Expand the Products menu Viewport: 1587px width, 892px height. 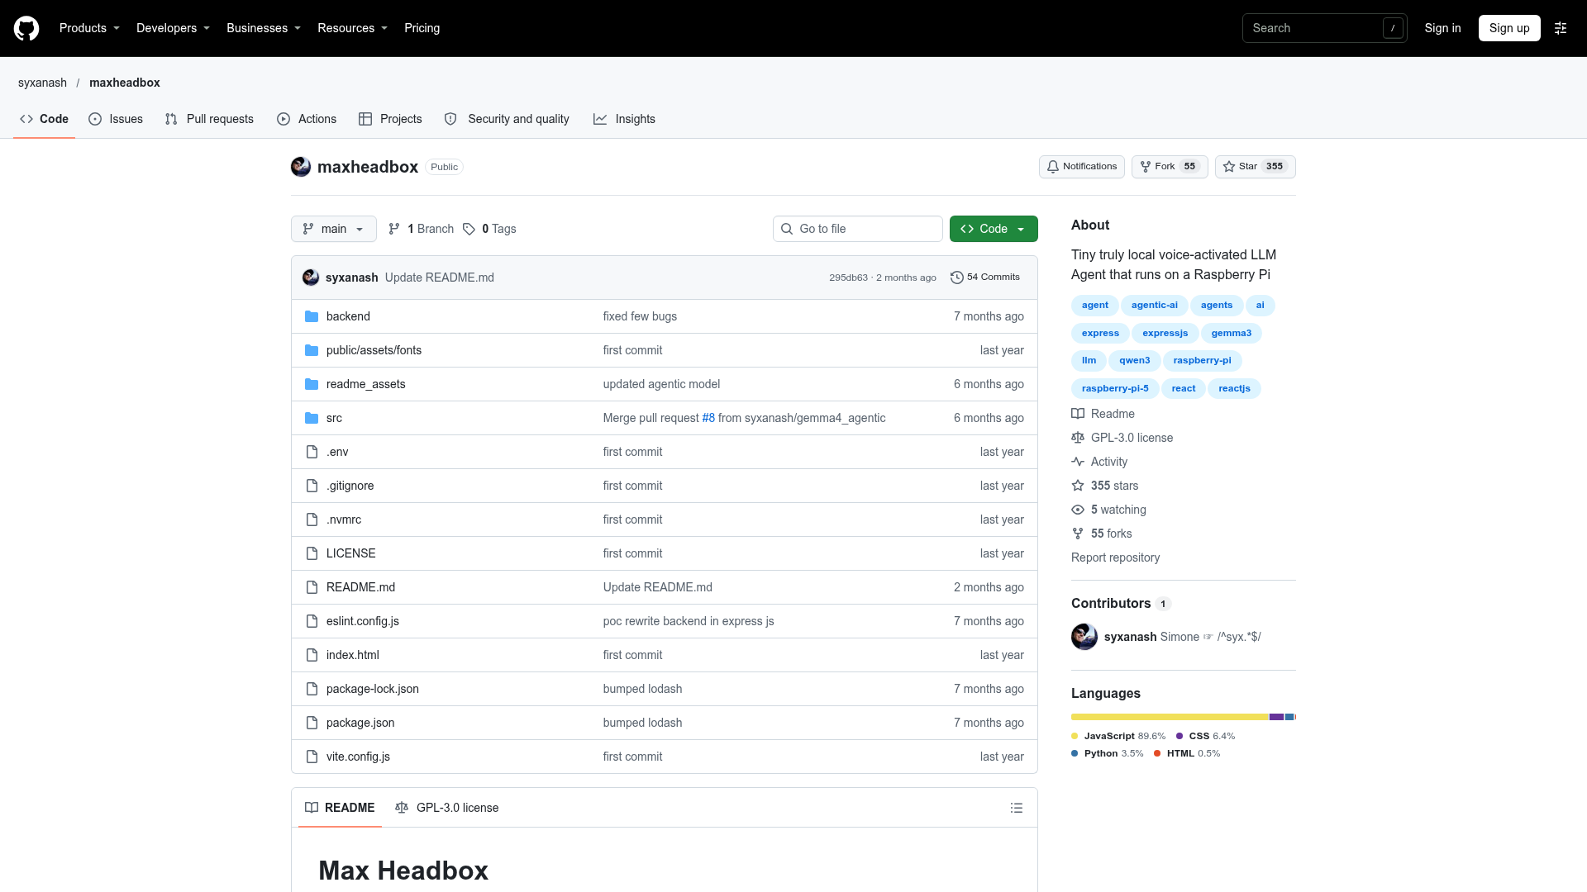pos(89,28)
